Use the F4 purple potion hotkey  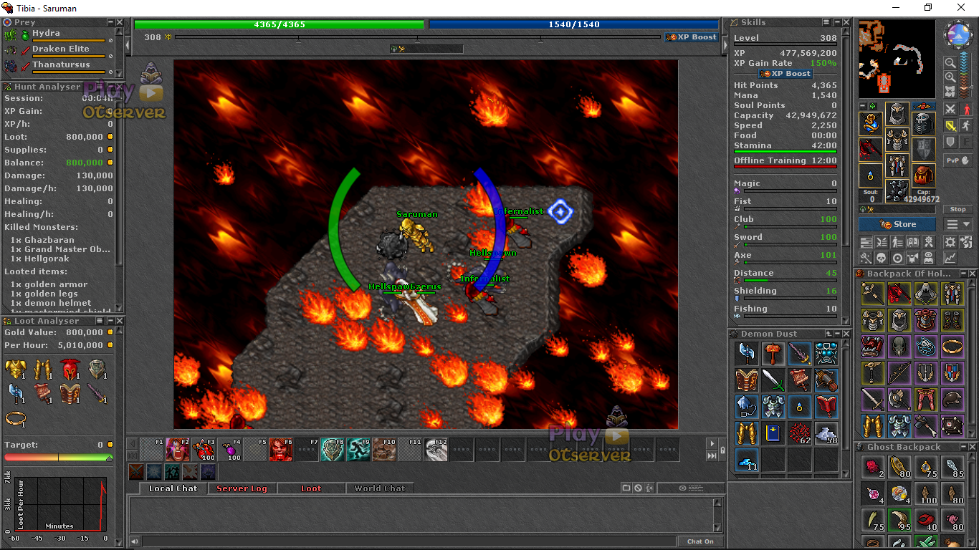[x=230, y=450]
